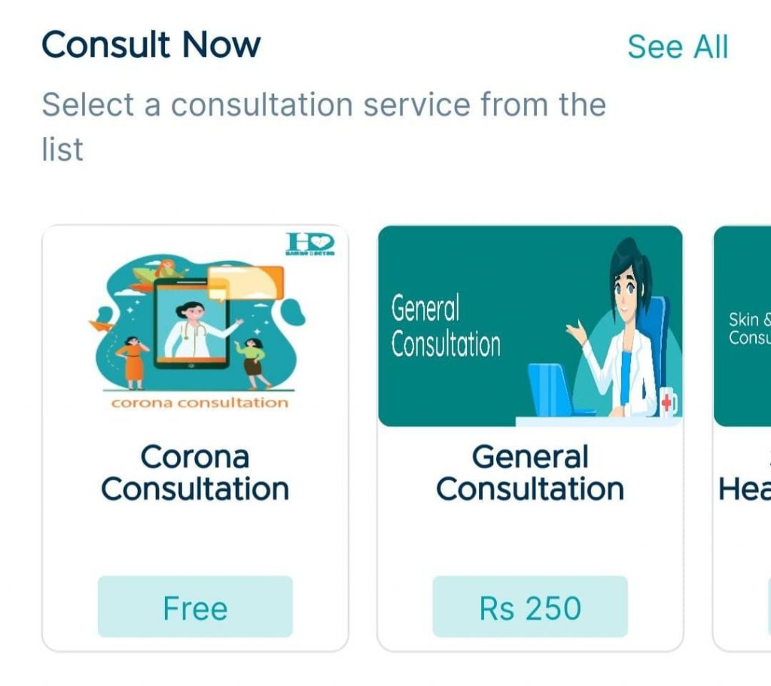Tap the See All link
The width and height of the screenshot is (771, 686).
click(x=678, y=47)
